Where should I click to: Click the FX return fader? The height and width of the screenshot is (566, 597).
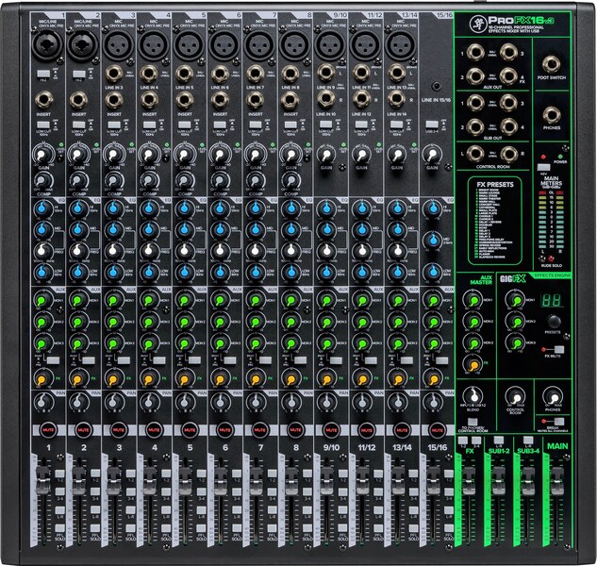coord(469,481)
